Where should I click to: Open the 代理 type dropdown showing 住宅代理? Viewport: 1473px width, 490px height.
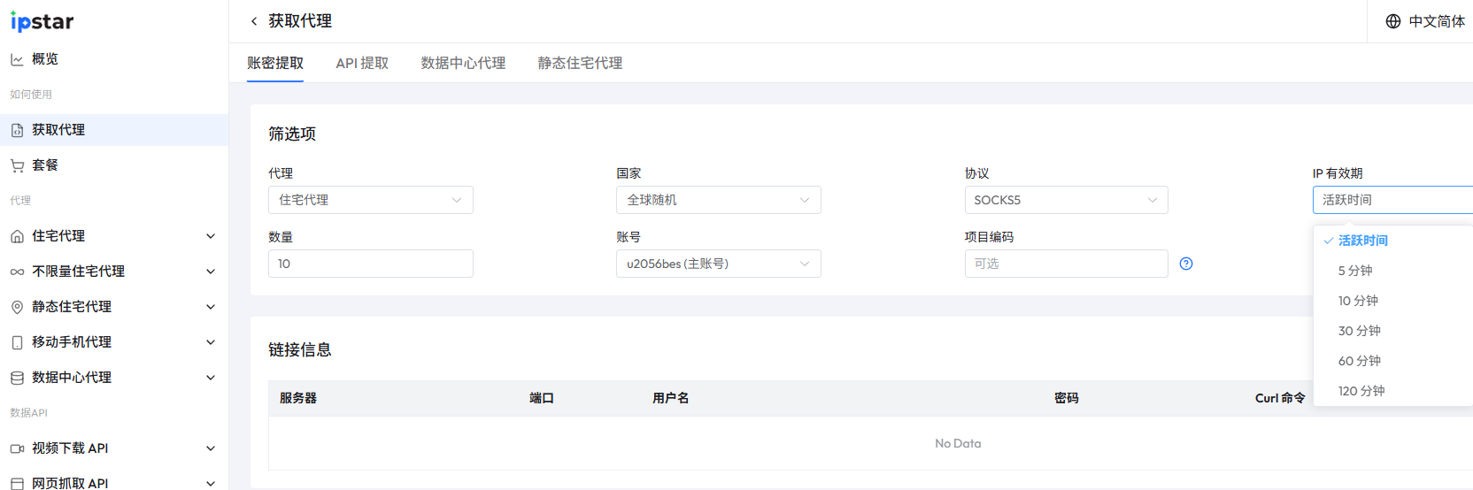[370, 200]
